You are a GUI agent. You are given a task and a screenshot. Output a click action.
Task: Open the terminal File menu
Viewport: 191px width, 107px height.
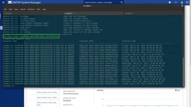click(5, 9)
